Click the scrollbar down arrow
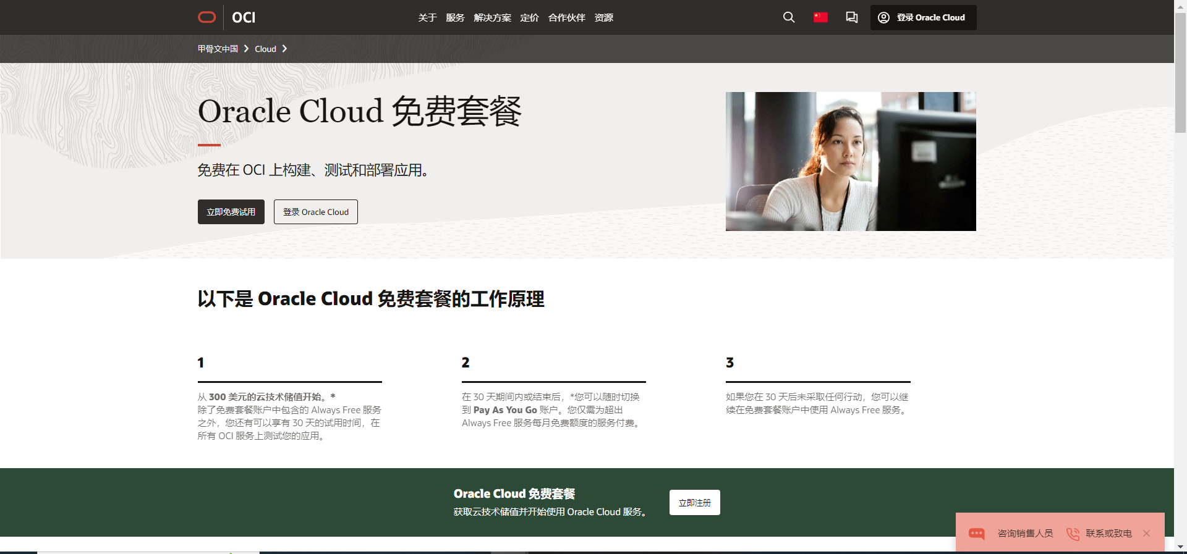1187x554 pixels. [x=1180, y=547]
